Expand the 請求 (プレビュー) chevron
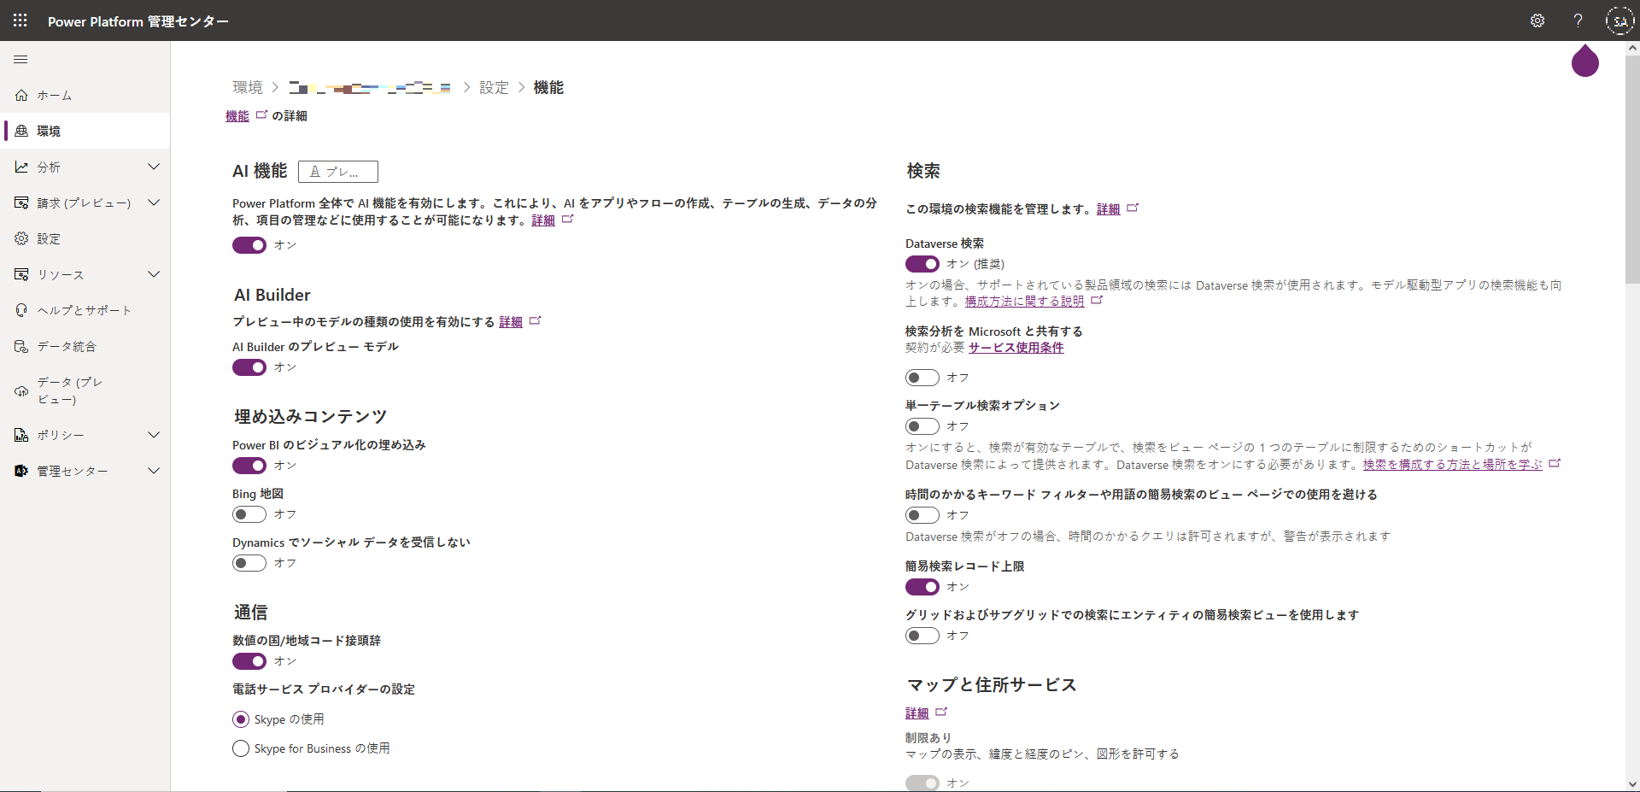This screenshot has width=1640, height=792. [154, 202]
